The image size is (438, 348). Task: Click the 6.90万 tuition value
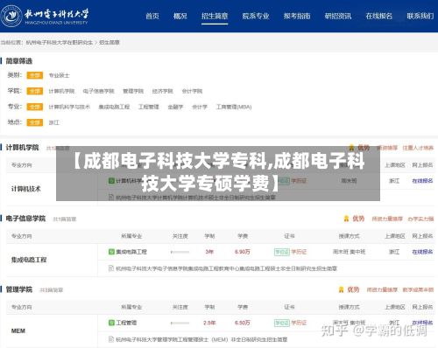(x=243, y=252)
